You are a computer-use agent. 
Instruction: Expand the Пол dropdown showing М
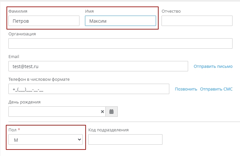45,140
